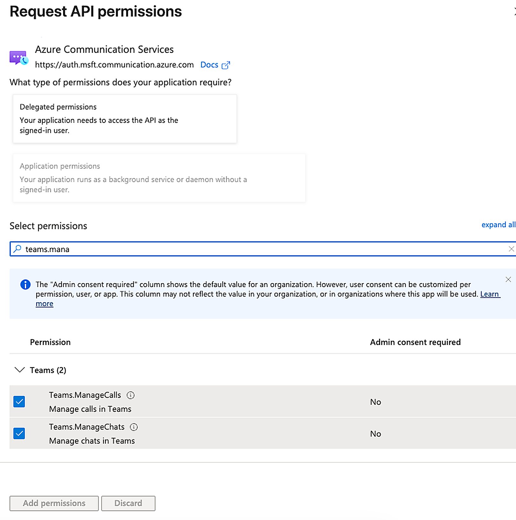Click the Admin consent required column header
The width and height of the screenshot is (516, 520).
pyautogui.click(x=415, y=342)
